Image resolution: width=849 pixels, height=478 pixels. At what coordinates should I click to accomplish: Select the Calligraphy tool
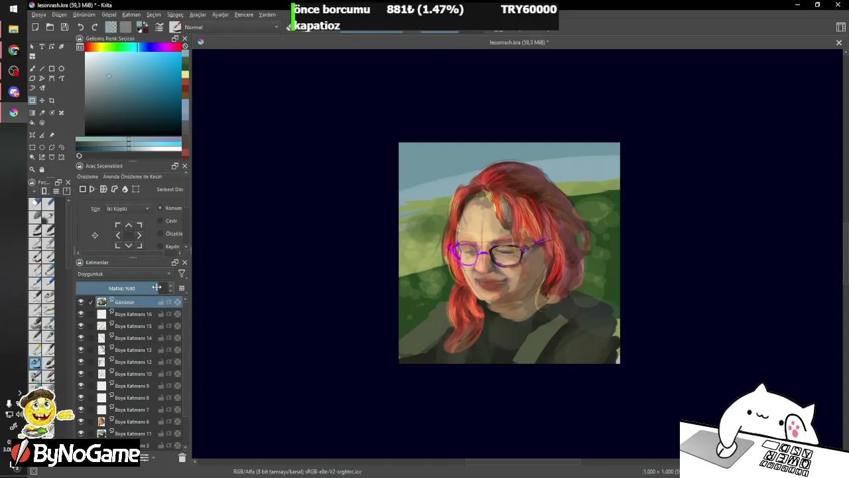[62, 46]
